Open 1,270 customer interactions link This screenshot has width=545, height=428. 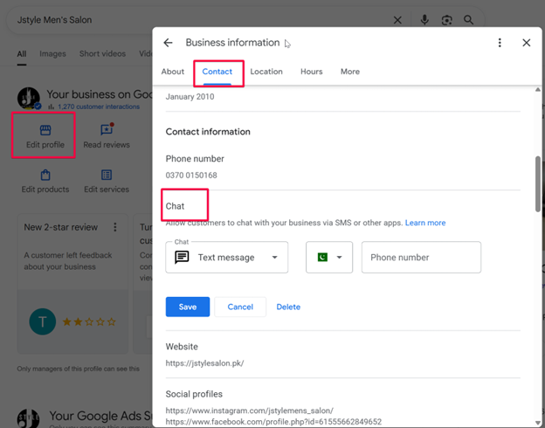pos(99,107)
